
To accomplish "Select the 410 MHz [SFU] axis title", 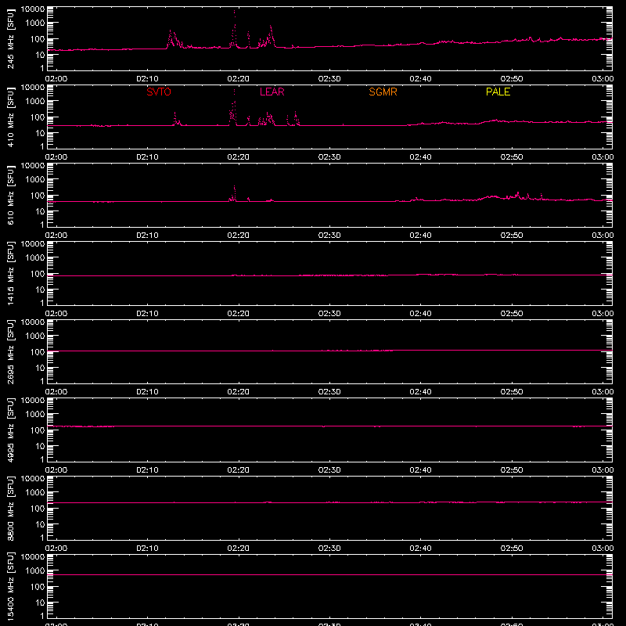I will (10, 117).
